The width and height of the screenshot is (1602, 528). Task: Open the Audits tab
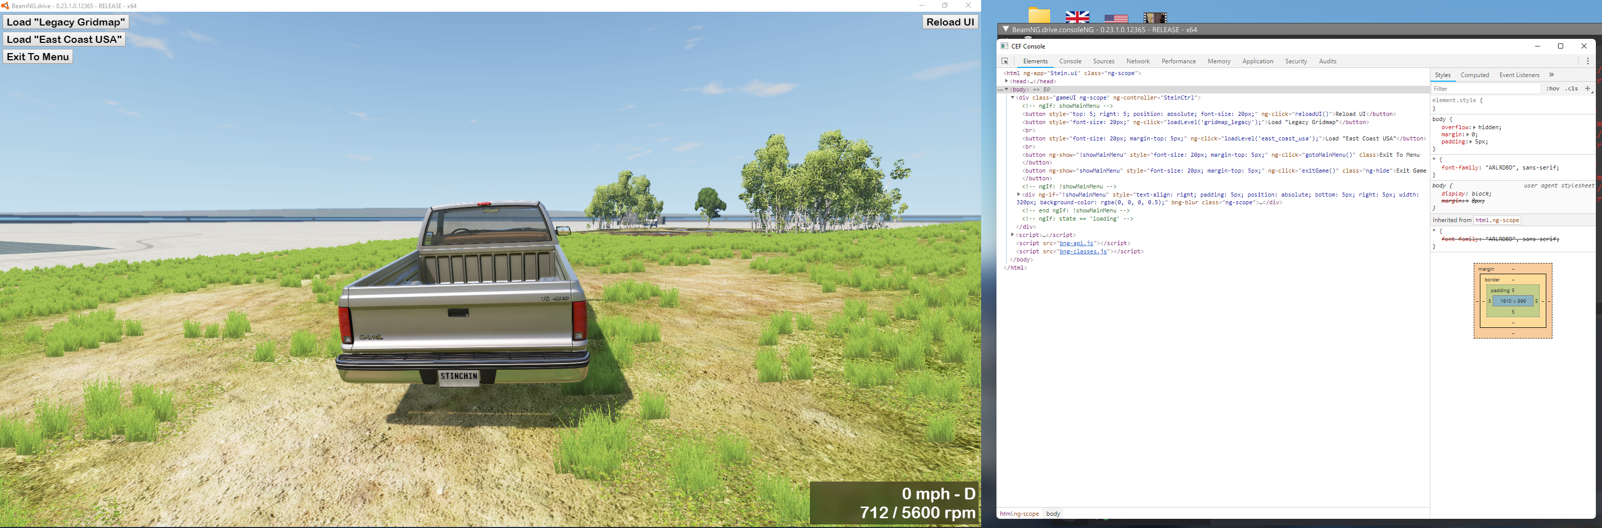click(x=1328, y=61)
